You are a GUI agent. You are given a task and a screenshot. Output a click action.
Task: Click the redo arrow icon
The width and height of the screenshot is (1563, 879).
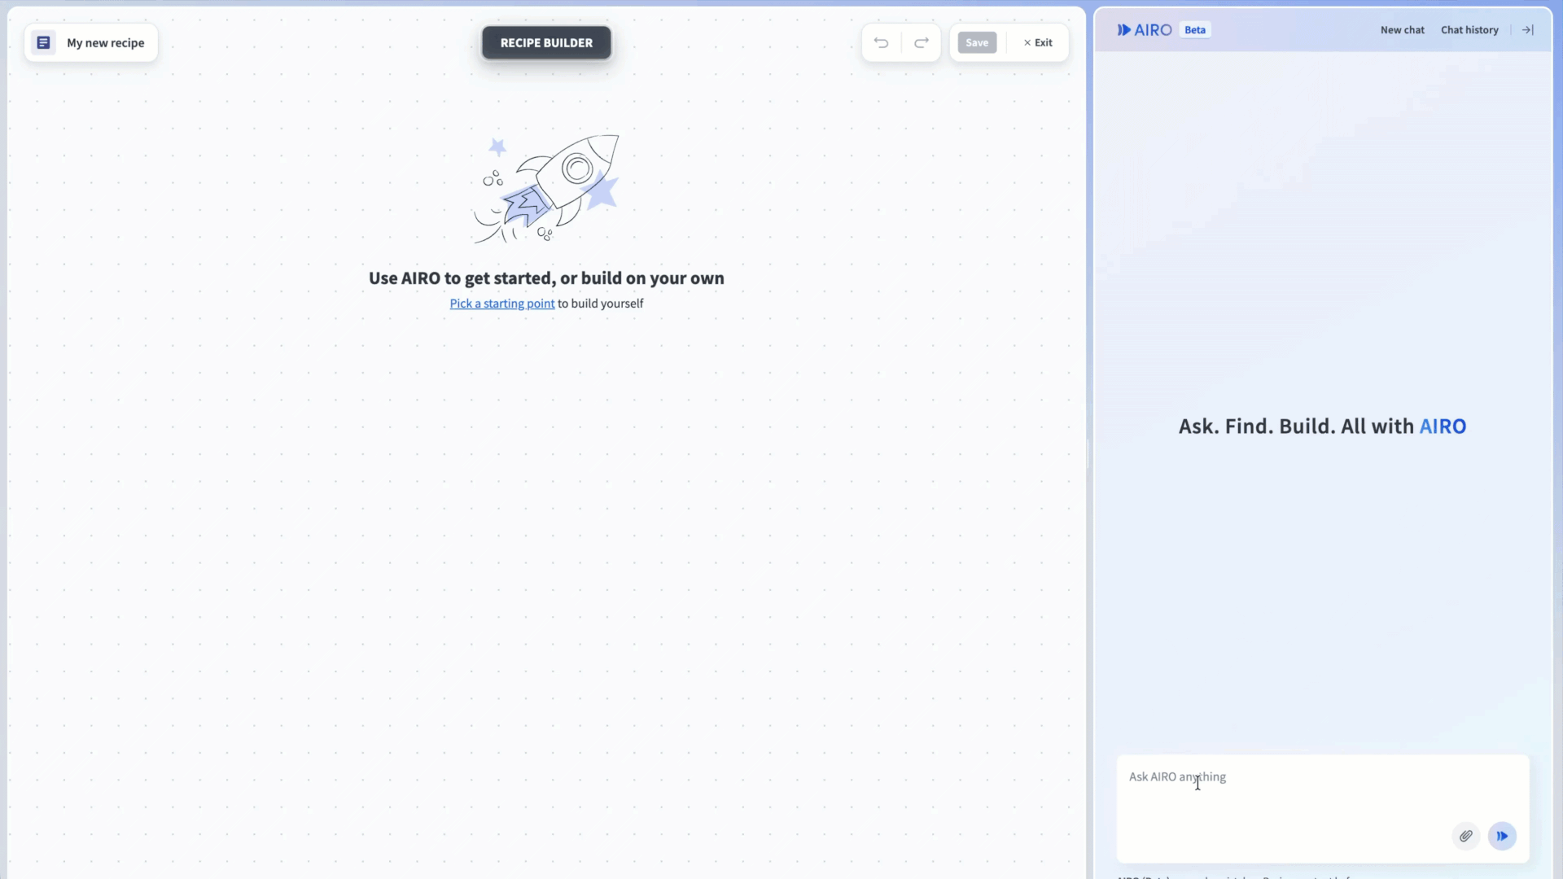pyautogui.click(x=922, y=42)
